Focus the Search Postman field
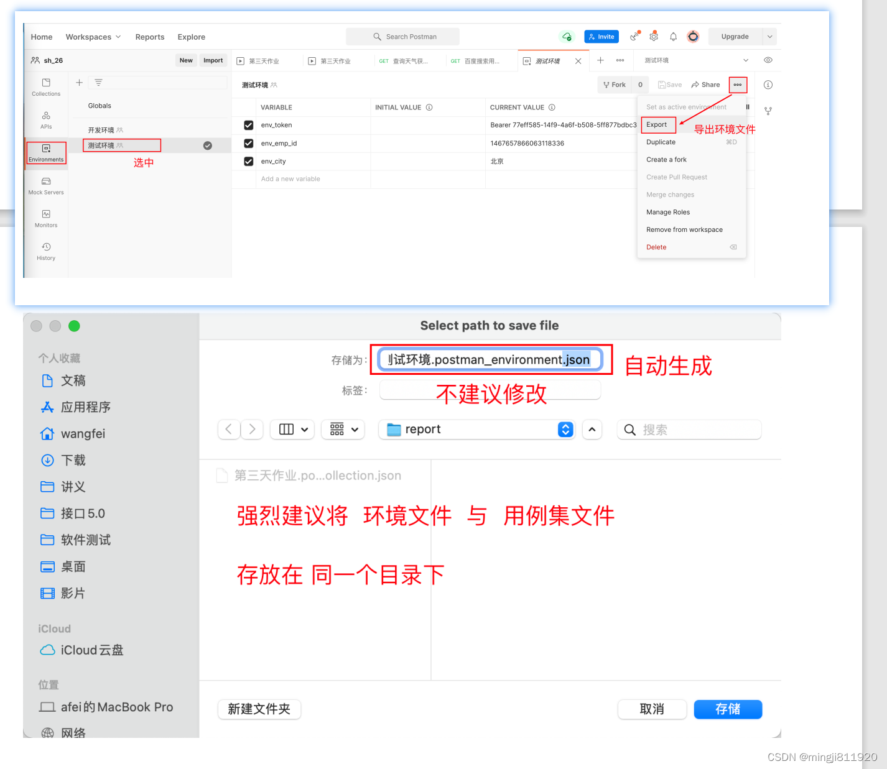The image size is (887, 769). tap(402, 37)
